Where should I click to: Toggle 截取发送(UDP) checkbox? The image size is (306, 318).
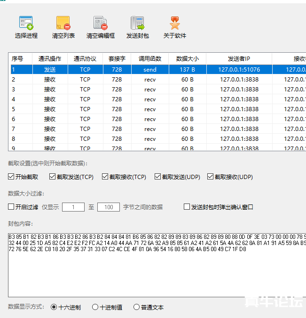coord(157,177)
